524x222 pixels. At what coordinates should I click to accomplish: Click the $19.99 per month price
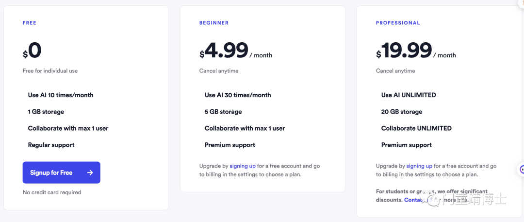tap(416, 51)
